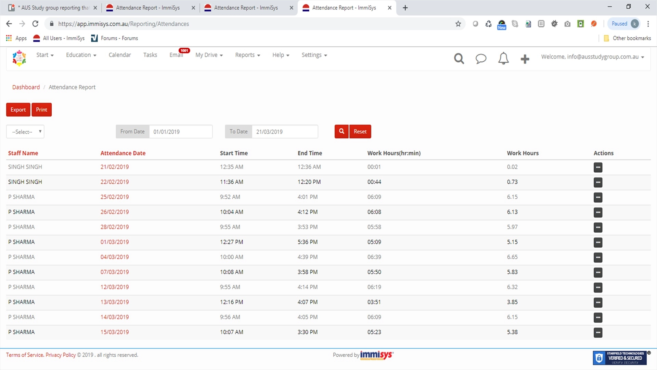Click the Export button
Viewport: 657px width, 370px height.
click(18, 110)
